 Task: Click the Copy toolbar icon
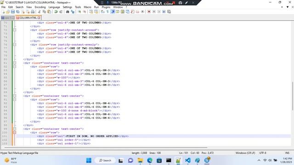tap(44, 11)
